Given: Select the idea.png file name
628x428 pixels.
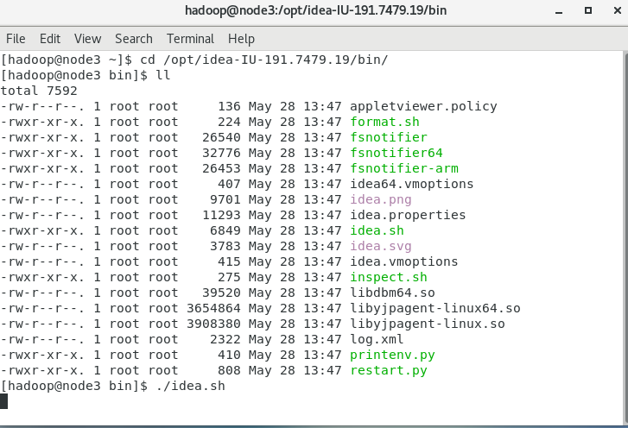Looking at the screenshot, I should point(380,199).
